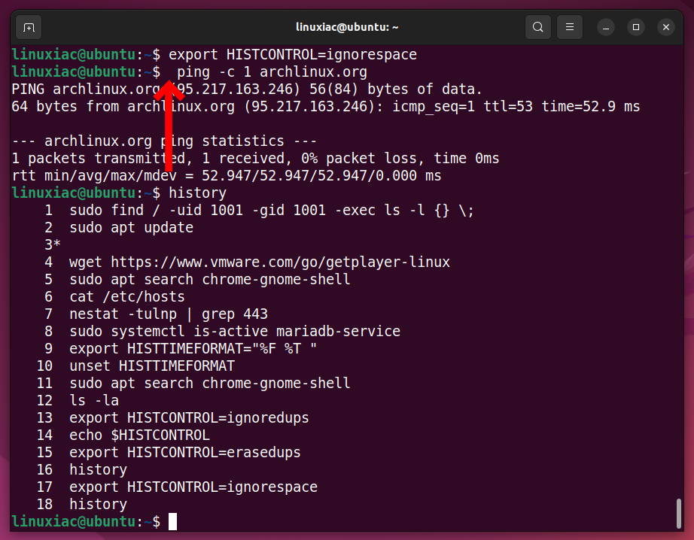The image size is (694, 540).
Task: Open the hamburger menu
Action: coord(569,27)
